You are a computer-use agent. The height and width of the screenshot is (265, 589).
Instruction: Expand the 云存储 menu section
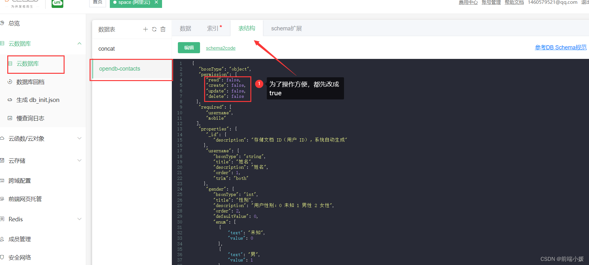[79, 161]
